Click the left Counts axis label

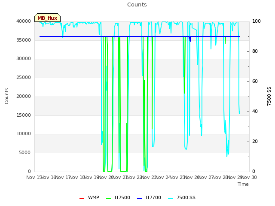pos(6,96)
